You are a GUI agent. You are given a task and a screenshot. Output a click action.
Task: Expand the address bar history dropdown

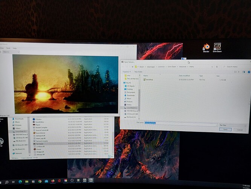(212, 67)
